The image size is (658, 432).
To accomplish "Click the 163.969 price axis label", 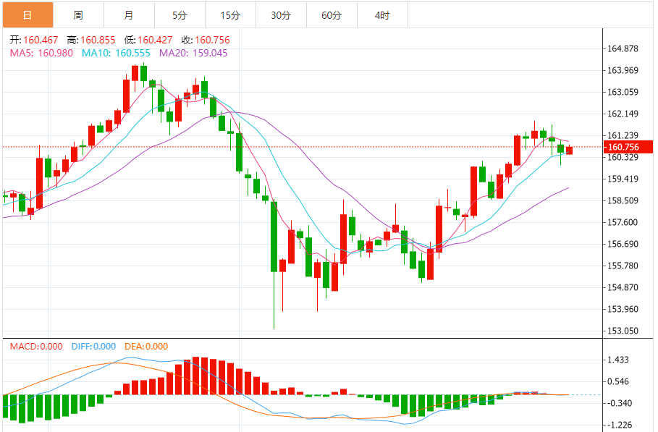I will (x=623, y=70).
